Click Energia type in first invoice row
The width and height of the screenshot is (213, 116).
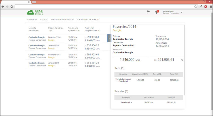(51, 40)
